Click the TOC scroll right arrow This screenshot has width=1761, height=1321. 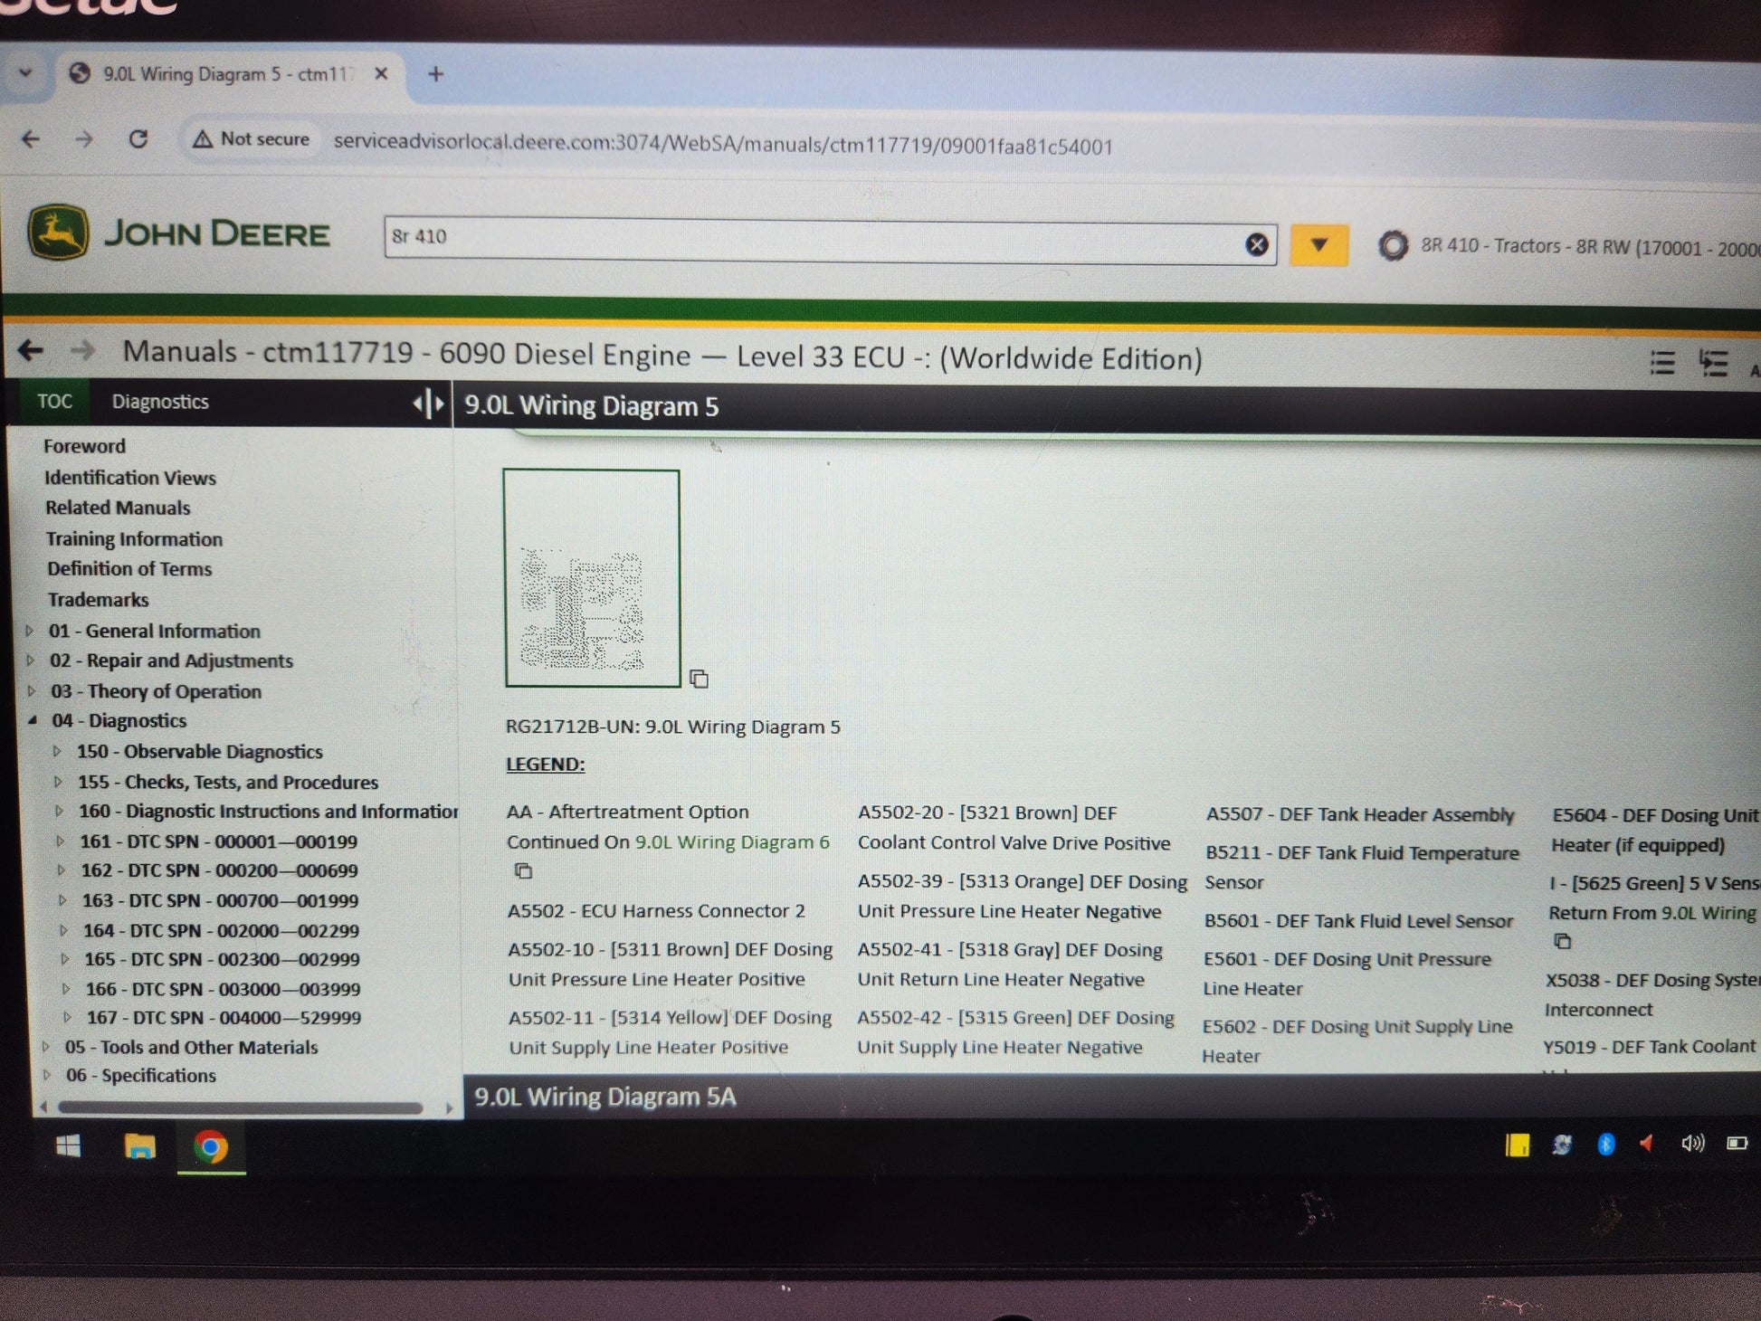click(449, 1107)
